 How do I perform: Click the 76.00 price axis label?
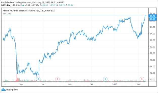(152, 60)
